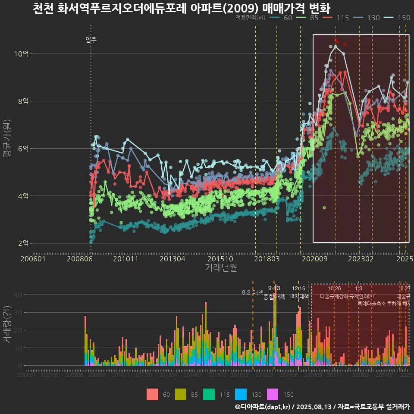Click the teal 60㎡ line swatch in top legend
Screen dimensions: 414x414
click(275, 18)
